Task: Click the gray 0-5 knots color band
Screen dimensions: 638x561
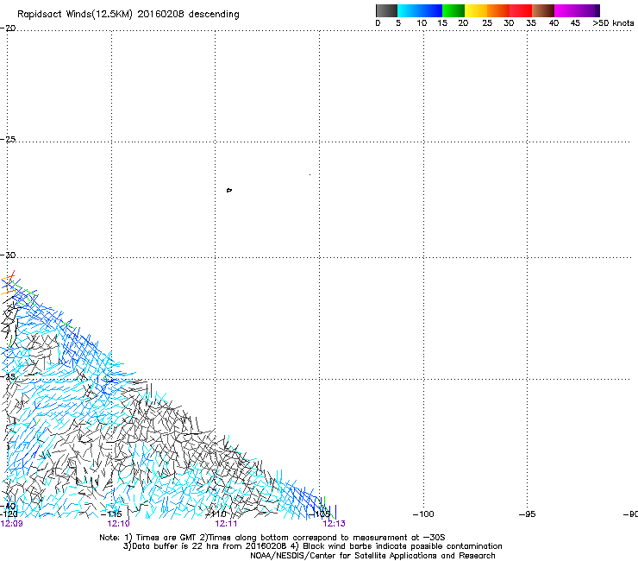Action: point(386,10)
